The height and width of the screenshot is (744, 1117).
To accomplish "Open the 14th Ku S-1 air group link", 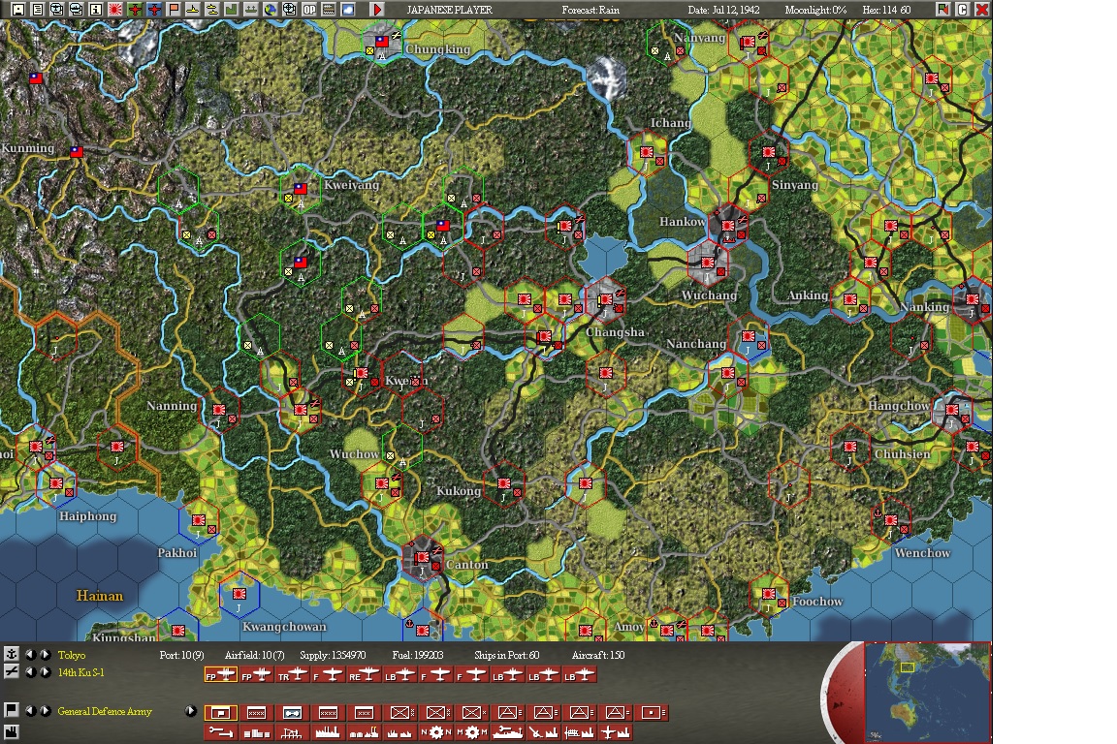I will pos(80,673).
